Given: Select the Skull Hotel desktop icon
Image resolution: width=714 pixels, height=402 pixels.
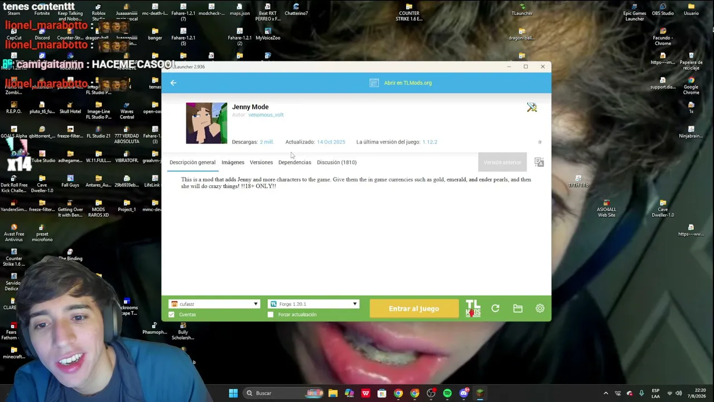Looking at the screenshot, I should [x=70, y=108].
